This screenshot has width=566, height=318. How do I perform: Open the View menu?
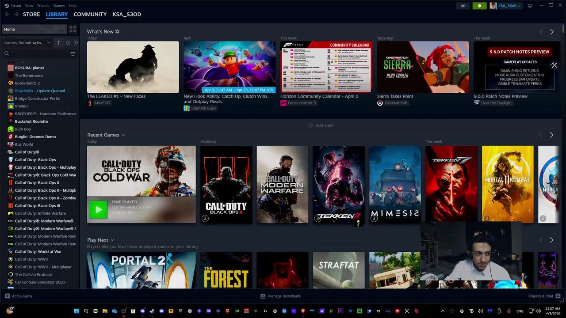click(29, 6)
